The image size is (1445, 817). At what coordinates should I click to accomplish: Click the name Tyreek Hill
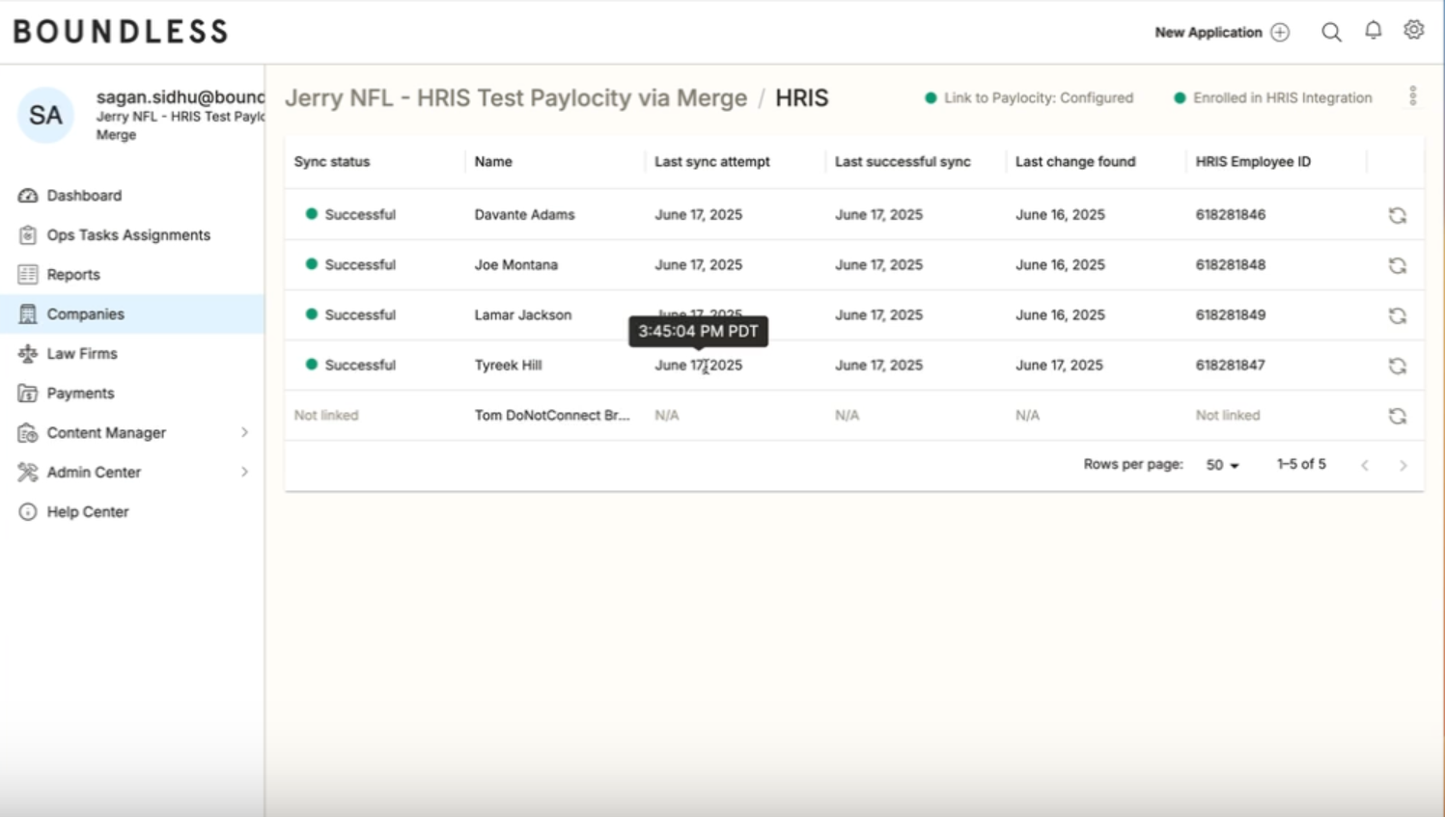(x=508, y=365)
